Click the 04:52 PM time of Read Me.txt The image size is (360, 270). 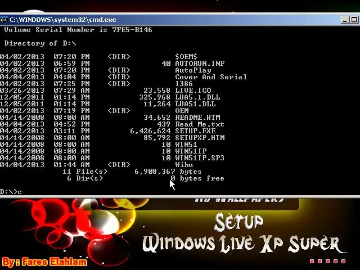pos(71,124)
